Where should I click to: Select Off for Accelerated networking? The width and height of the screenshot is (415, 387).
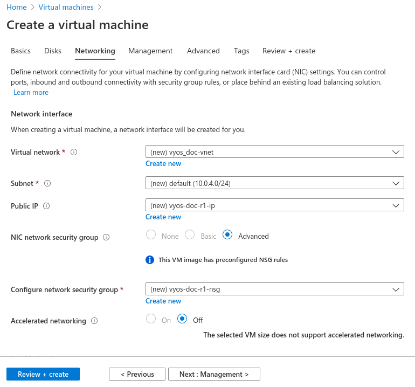182,319
